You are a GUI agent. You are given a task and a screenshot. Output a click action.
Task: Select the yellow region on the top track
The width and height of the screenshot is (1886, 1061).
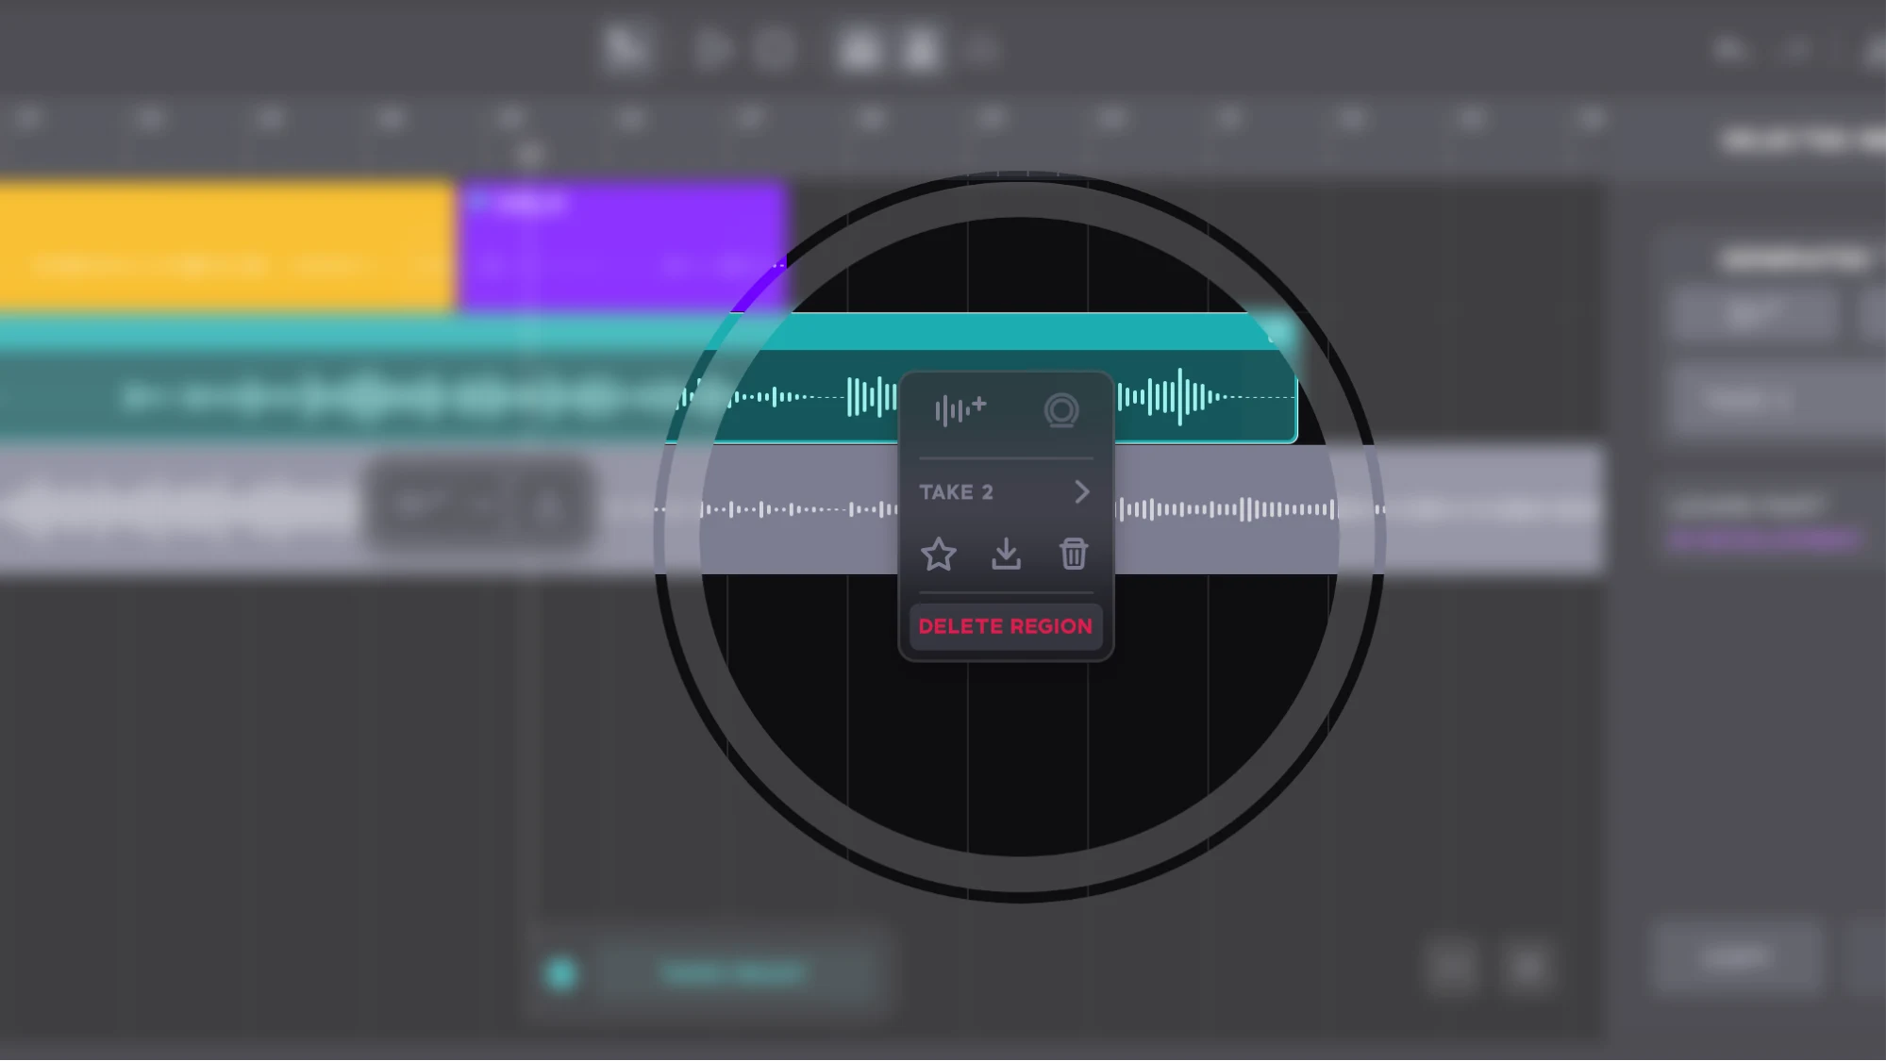point(226,245)
